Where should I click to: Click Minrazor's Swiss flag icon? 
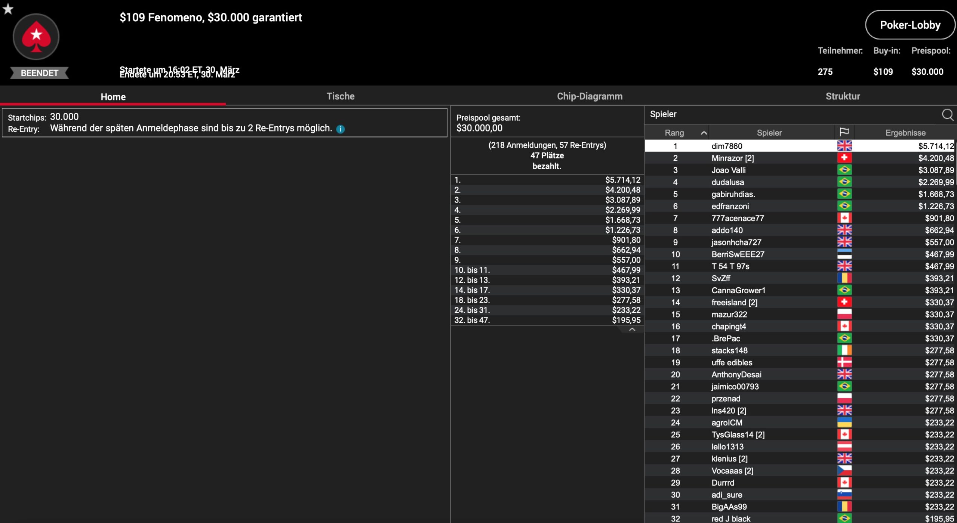coord(844,158)
